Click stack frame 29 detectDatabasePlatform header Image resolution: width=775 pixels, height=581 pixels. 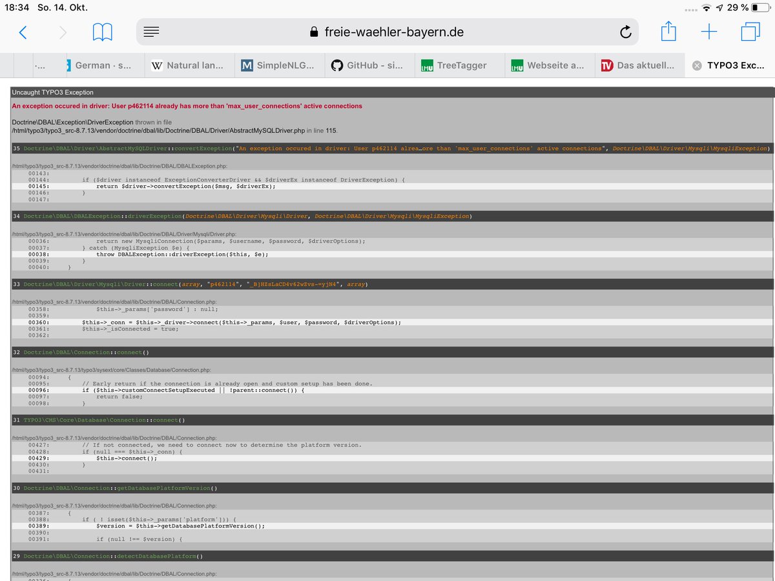pyautogui.click(x=392, y=556)
